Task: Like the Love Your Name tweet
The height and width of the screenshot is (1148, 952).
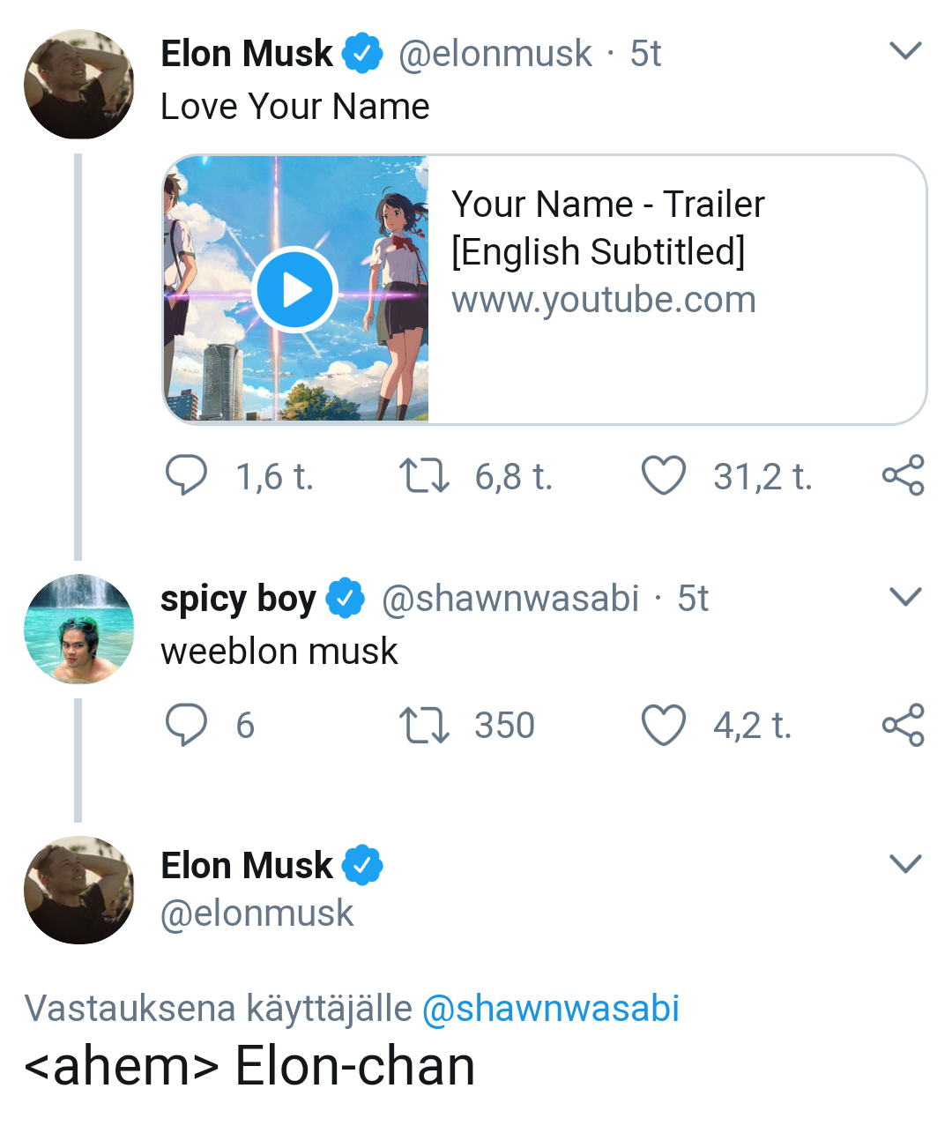Action: coord(663,475)
